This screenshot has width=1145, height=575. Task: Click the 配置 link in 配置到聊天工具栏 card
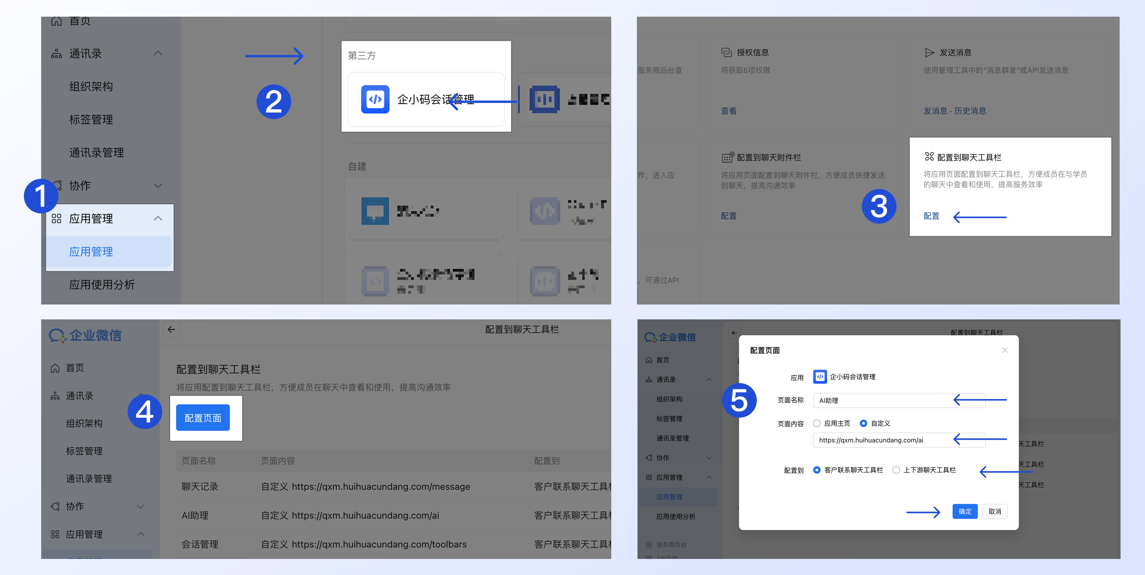(931, 216)
